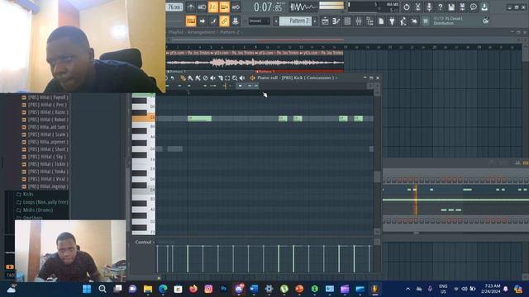Open the tempo tapper icon
This screenshot has height=297, width=529.
click(x=403, y=21)
